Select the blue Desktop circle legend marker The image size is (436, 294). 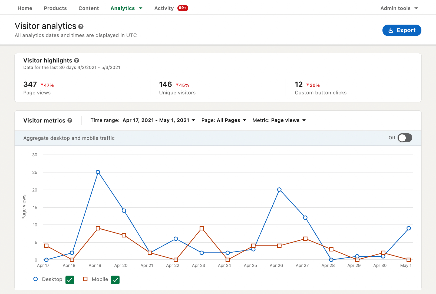click(x=35, y=279)
